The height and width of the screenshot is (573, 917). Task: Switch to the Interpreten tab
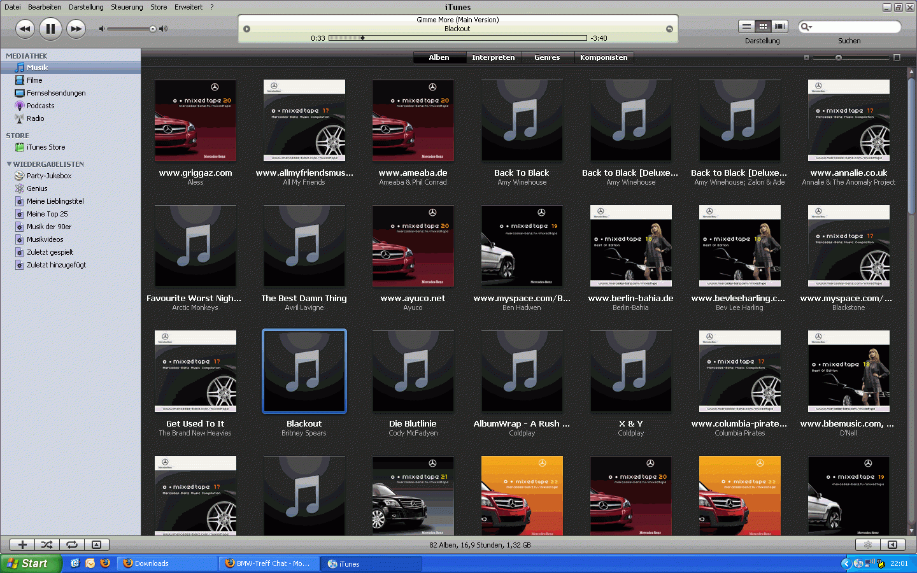(x=493, y=57)
